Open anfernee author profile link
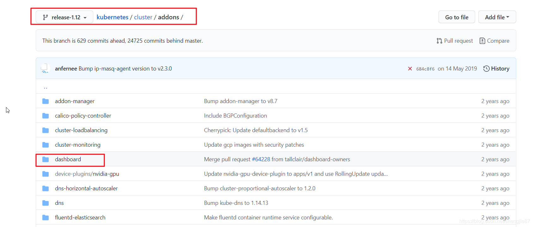533x227 pixels. (x=66, y=69)
